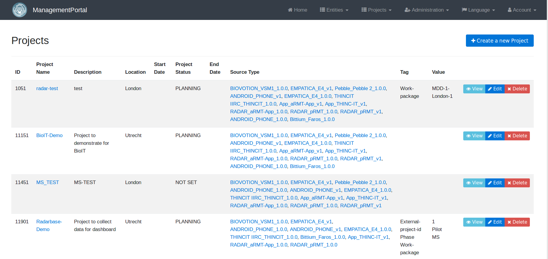The image size is (548, 259).
Task: Click Create a new Project button
Action: click(500, 41)
